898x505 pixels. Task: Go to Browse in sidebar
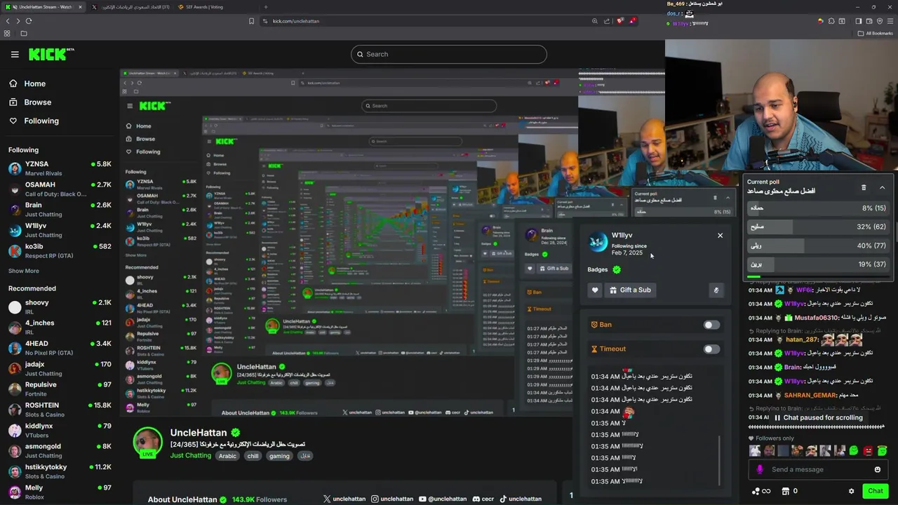point(30,102)
